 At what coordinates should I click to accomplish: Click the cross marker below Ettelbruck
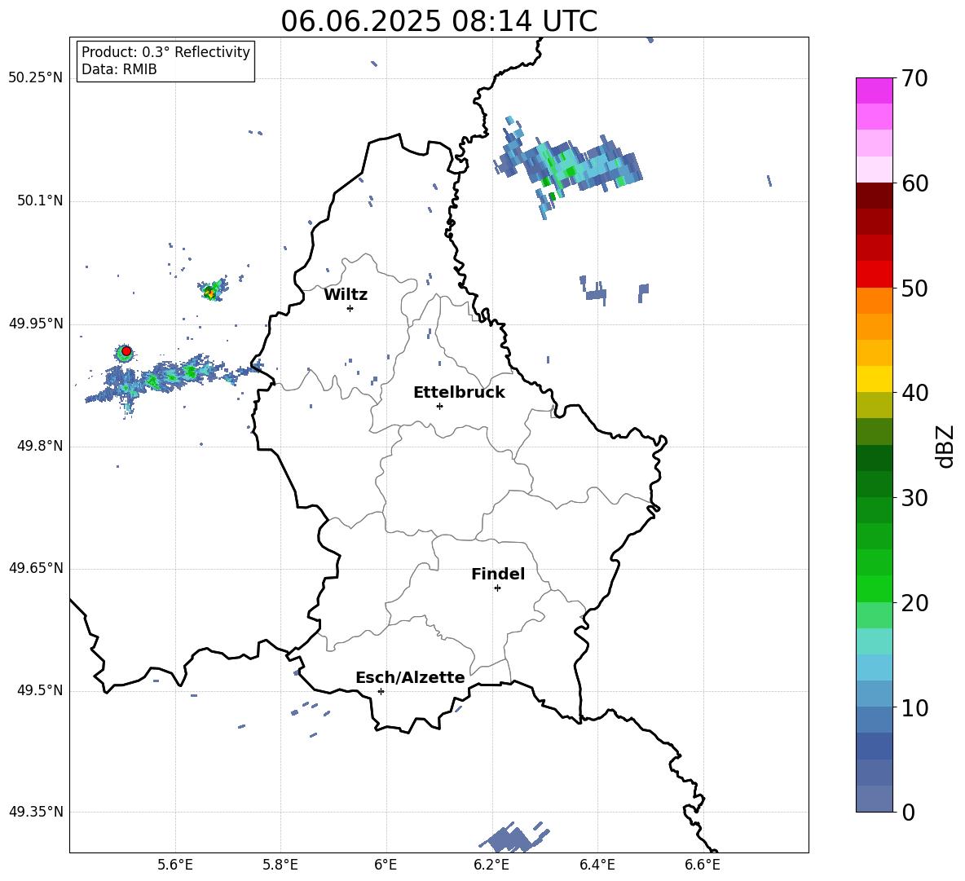[x=439, y=406]
